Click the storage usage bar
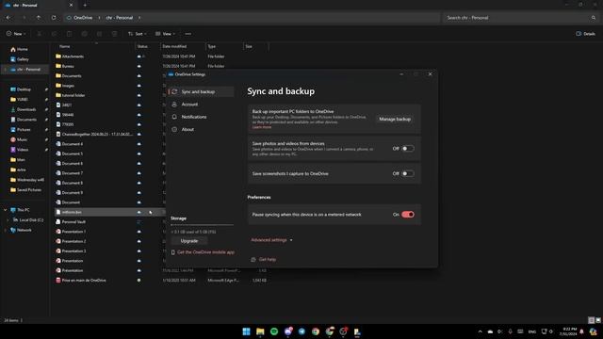The height and width of the screenshot is (339, 603). point(202,225)
